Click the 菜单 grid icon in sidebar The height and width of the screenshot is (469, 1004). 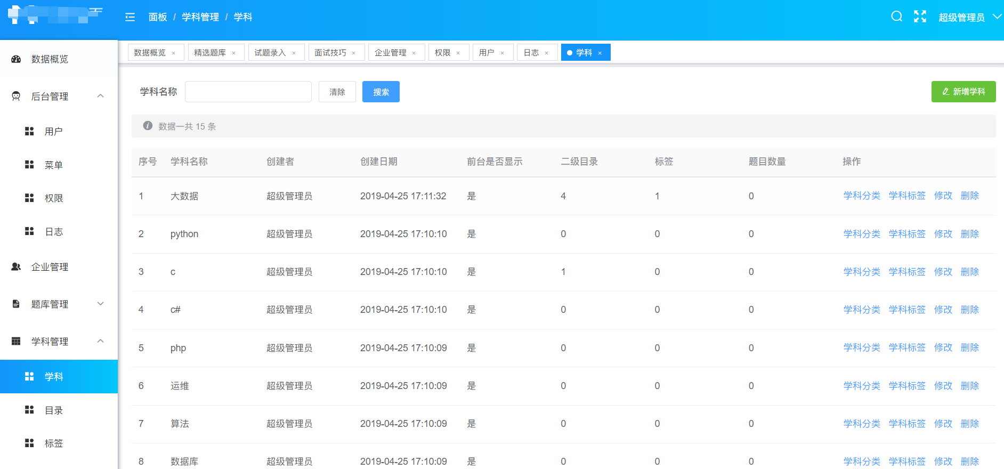click(x=29, y=165)
